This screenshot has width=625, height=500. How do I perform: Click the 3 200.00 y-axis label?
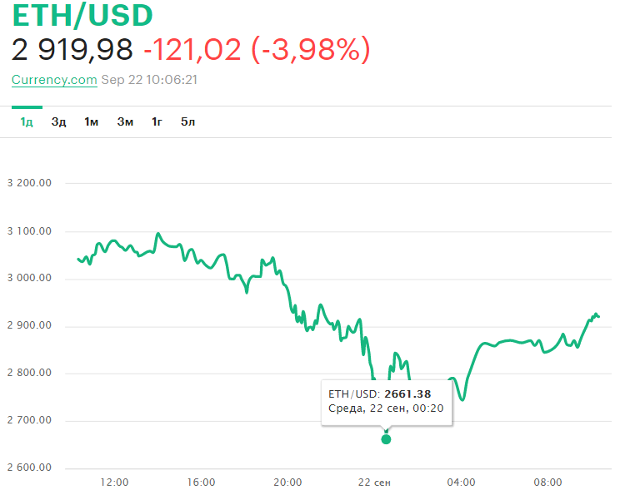point(30,184)
